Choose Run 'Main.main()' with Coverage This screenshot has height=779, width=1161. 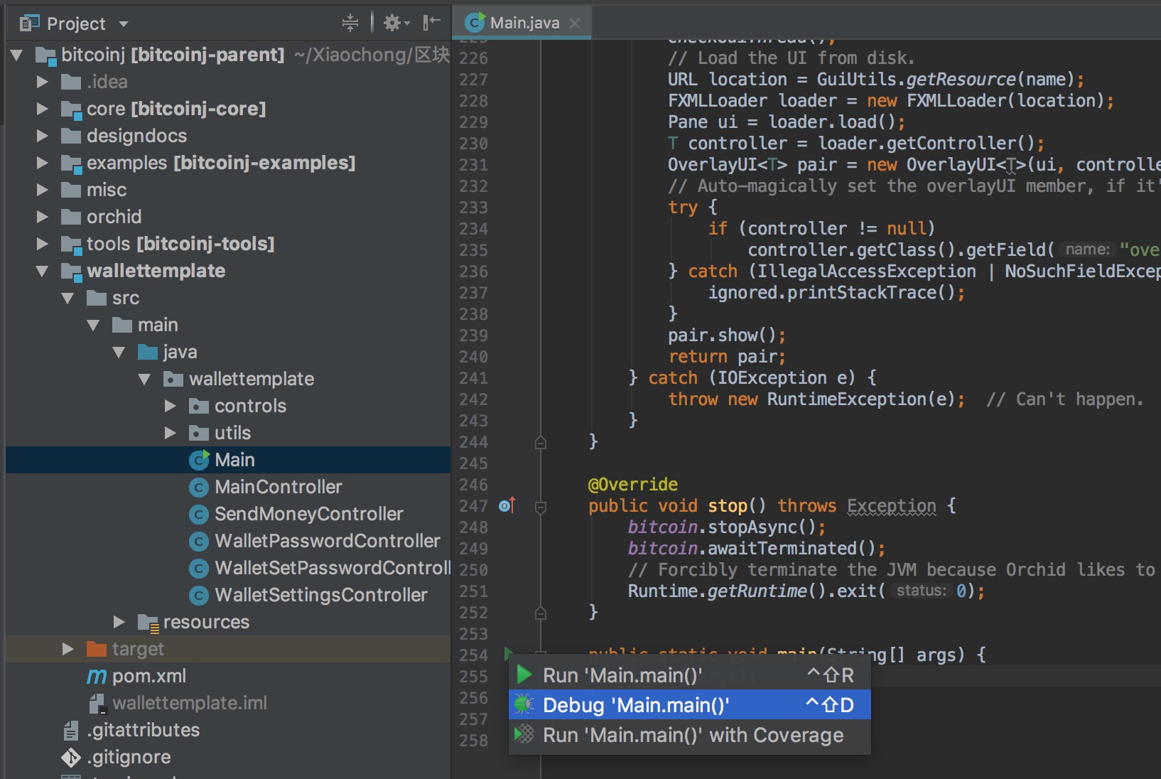689,735
